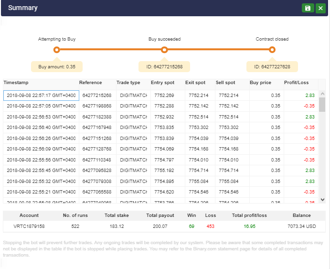Click exit spot cell 7755.084

click(200, 182)
